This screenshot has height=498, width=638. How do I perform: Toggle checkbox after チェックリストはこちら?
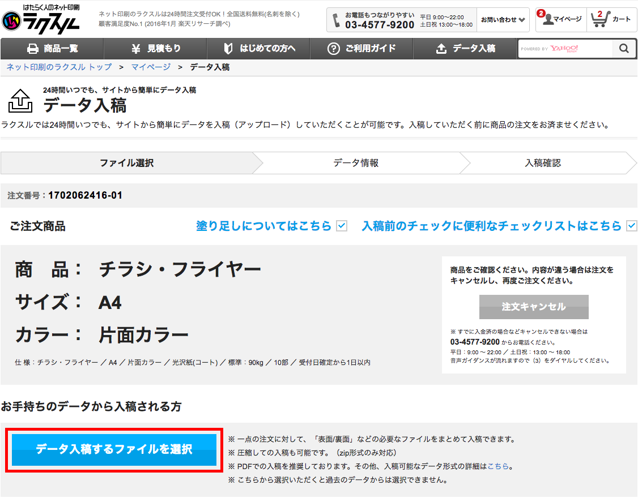[x=632, y=226]
